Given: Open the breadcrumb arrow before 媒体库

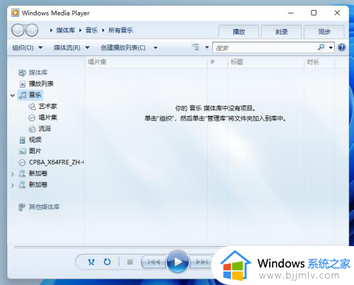Looking at the screenshot, I should pyautogui.click(x=51, y=30).
